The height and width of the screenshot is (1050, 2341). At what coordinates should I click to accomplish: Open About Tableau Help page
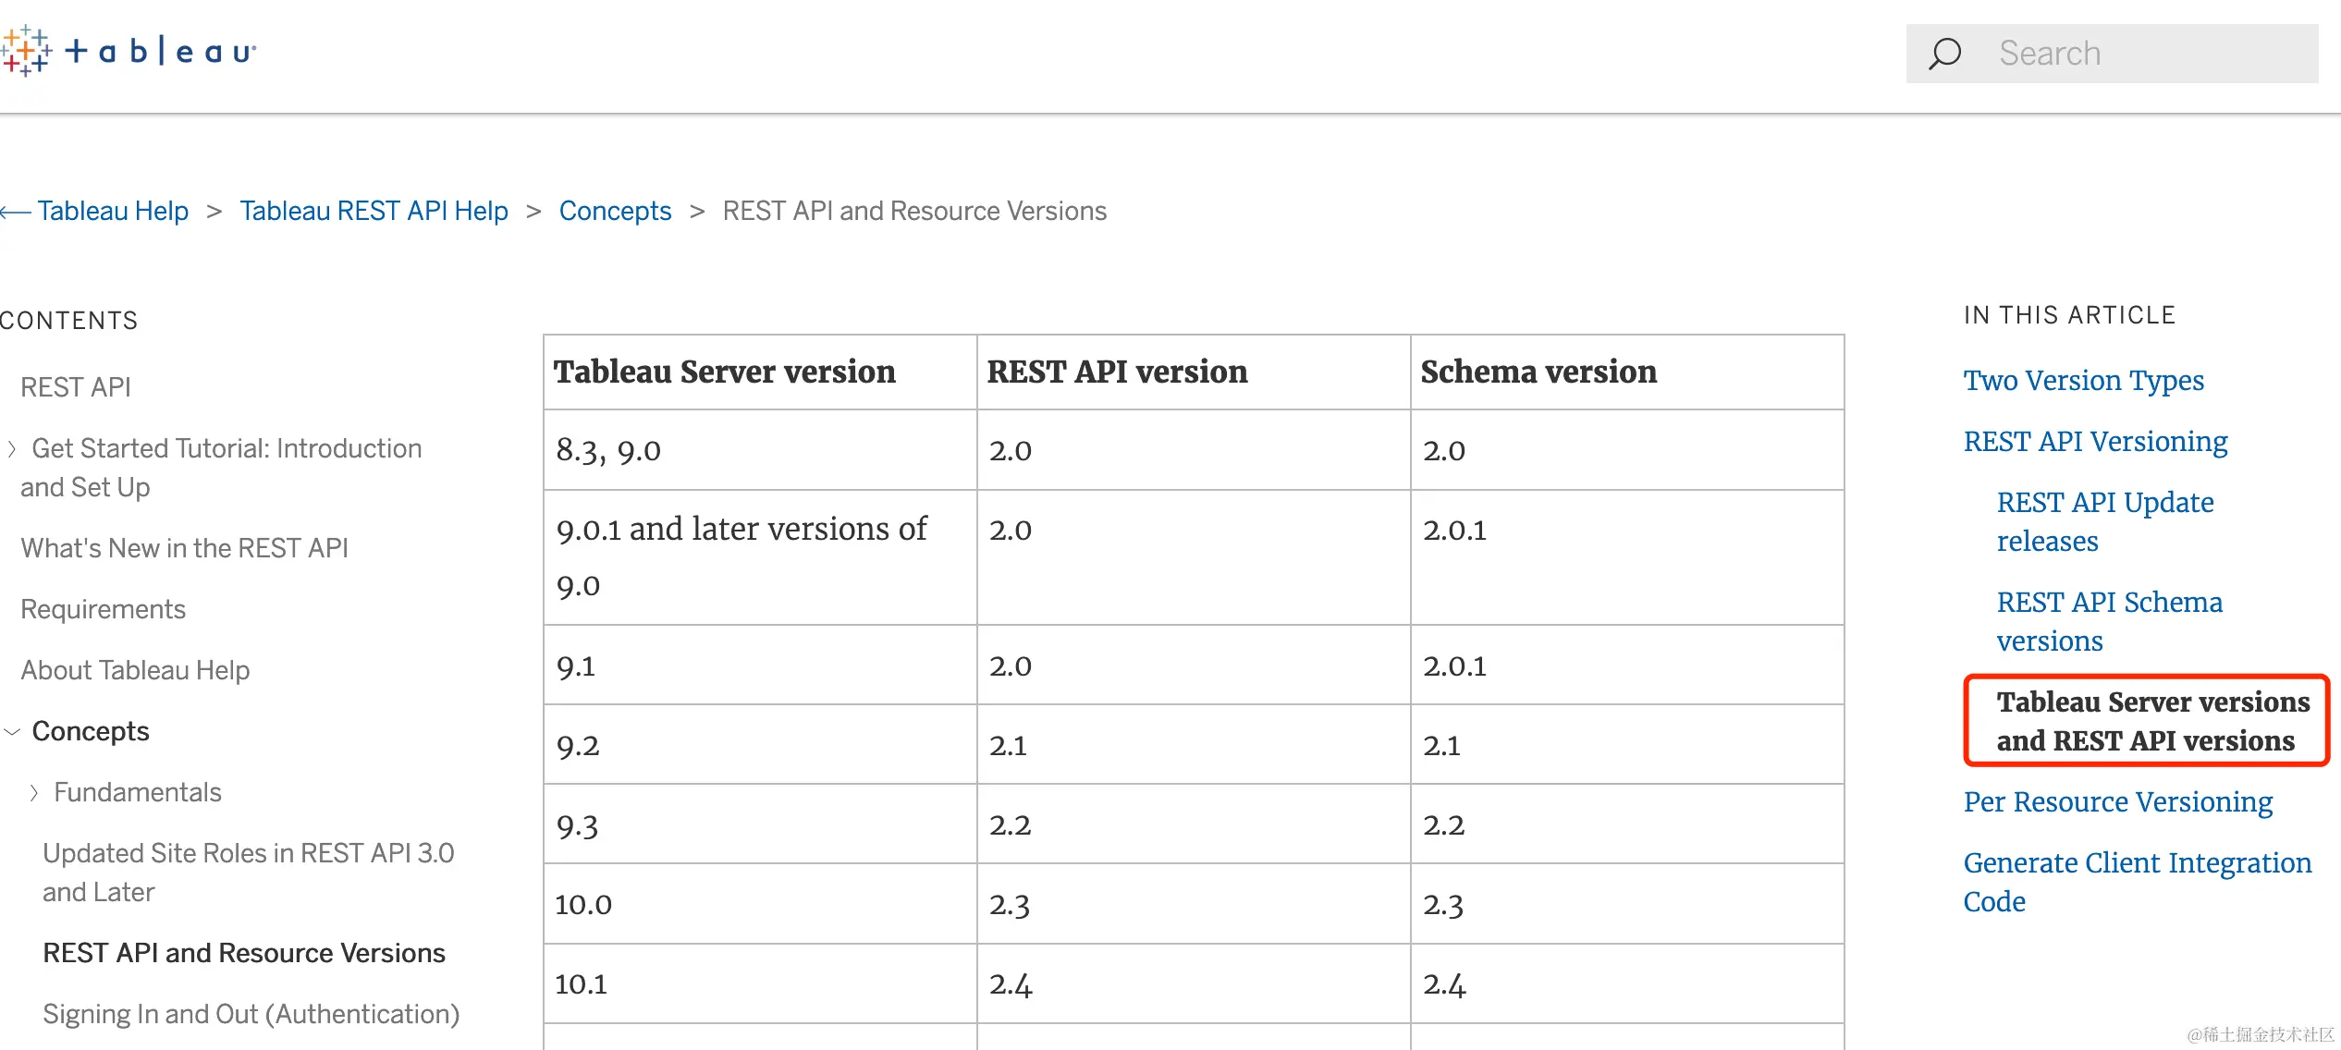(135, 670)
